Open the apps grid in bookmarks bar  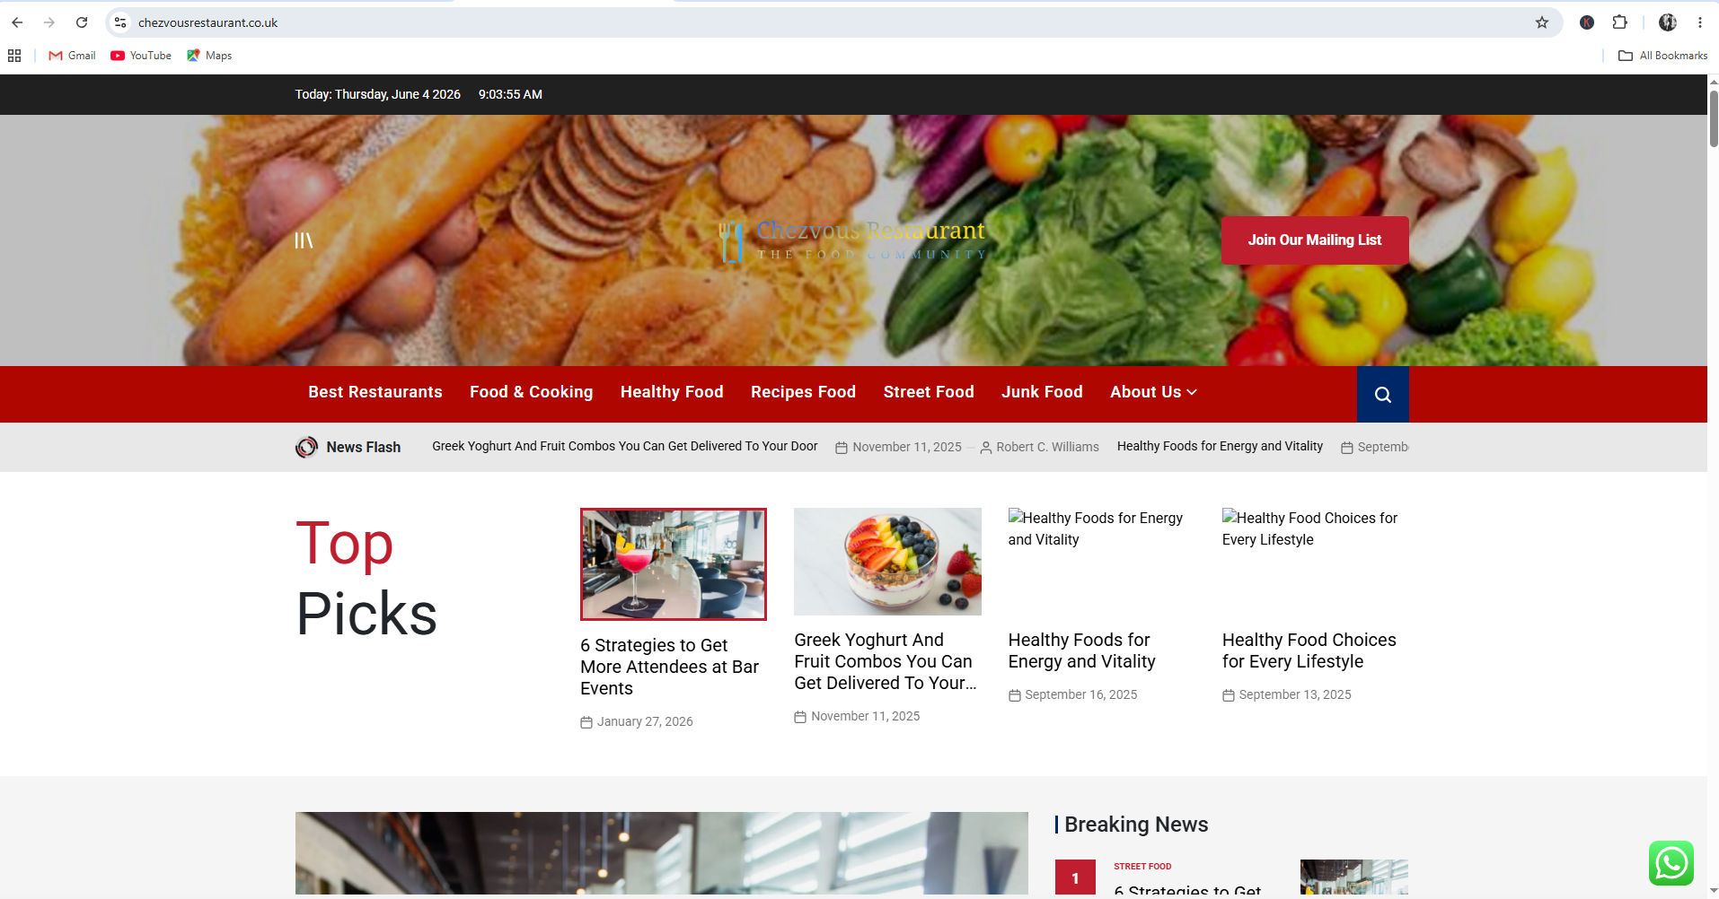pyautogui.click(x=14, y=56)
